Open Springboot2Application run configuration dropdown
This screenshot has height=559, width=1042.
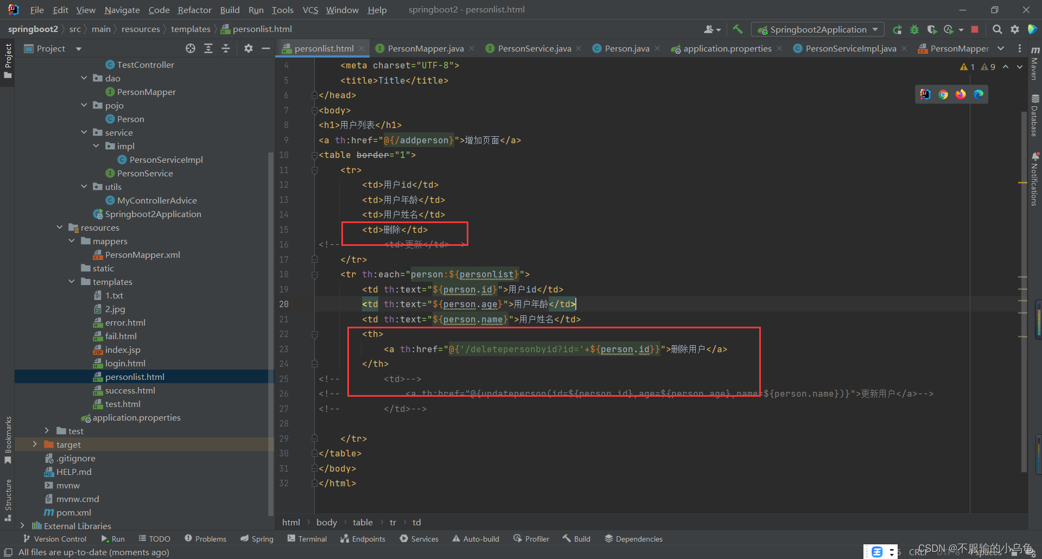818,29
